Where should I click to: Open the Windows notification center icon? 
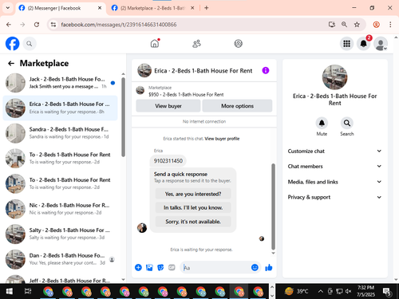click(387, 292)
